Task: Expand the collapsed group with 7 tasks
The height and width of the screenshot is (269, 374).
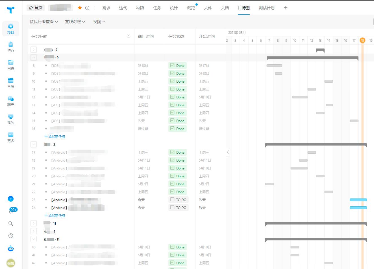Action: 34,50
